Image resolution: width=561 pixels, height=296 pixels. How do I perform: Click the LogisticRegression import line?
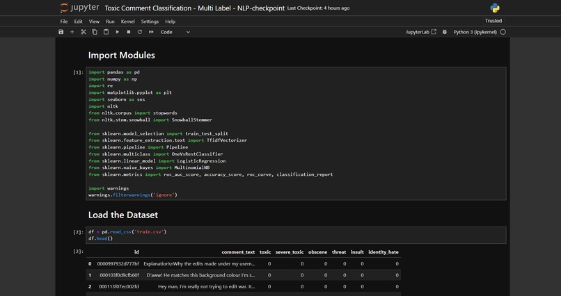tap(157, 161)
